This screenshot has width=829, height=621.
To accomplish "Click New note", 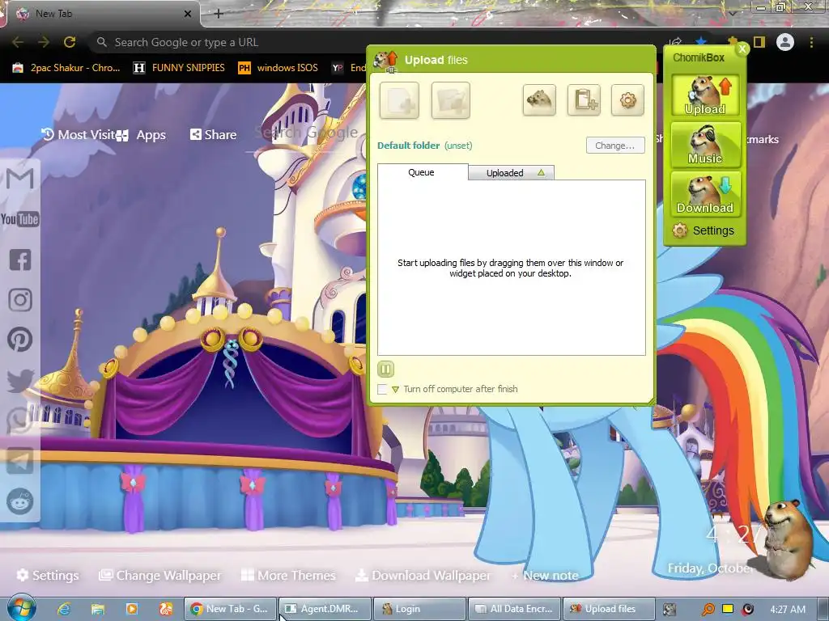I will [x=545, y=575].
